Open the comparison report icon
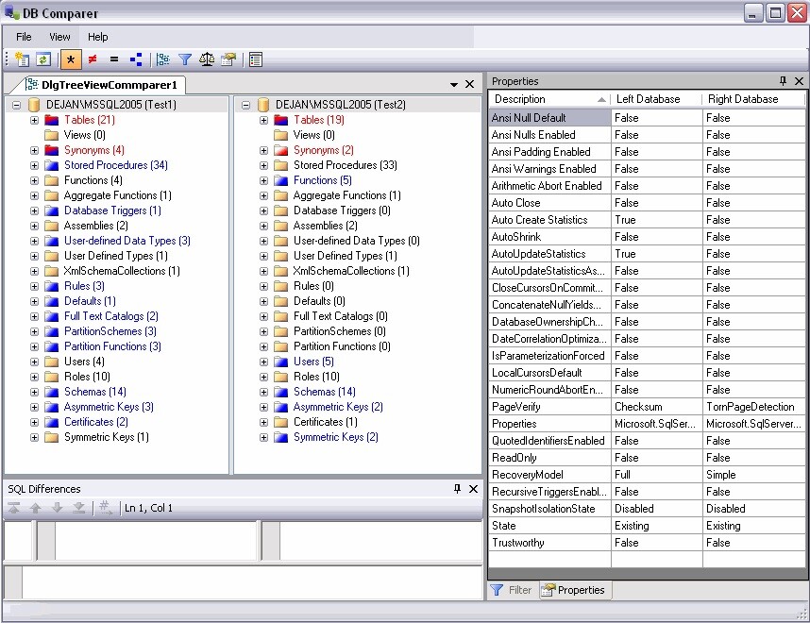 coord(255,59)
